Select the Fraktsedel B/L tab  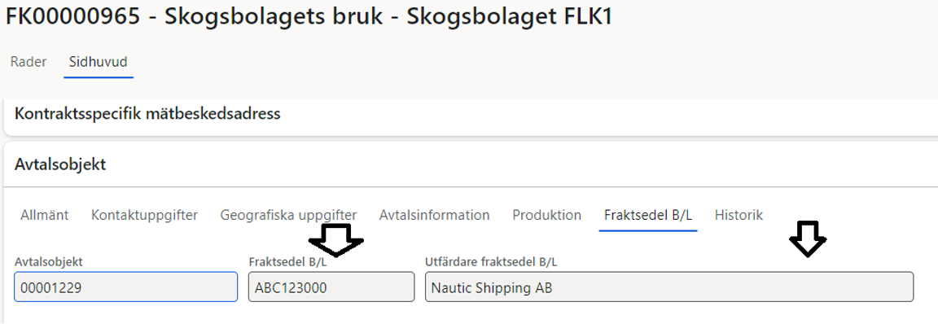click(648, 215)
